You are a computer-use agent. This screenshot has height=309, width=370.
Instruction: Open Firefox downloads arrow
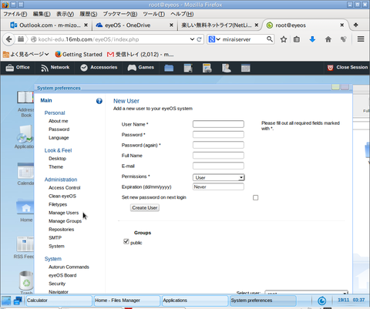(x=312, y=39)
